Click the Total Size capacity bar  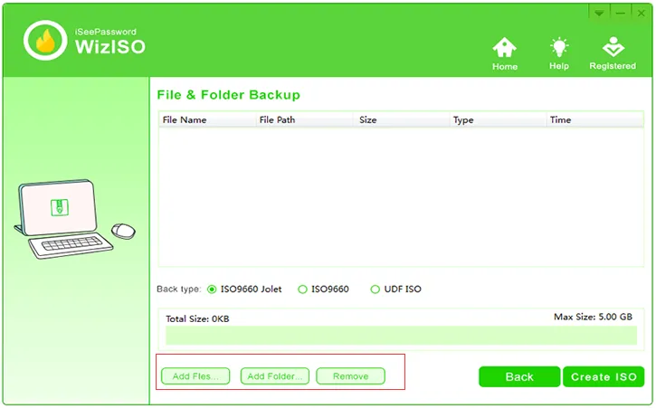[x=401, y=336]
